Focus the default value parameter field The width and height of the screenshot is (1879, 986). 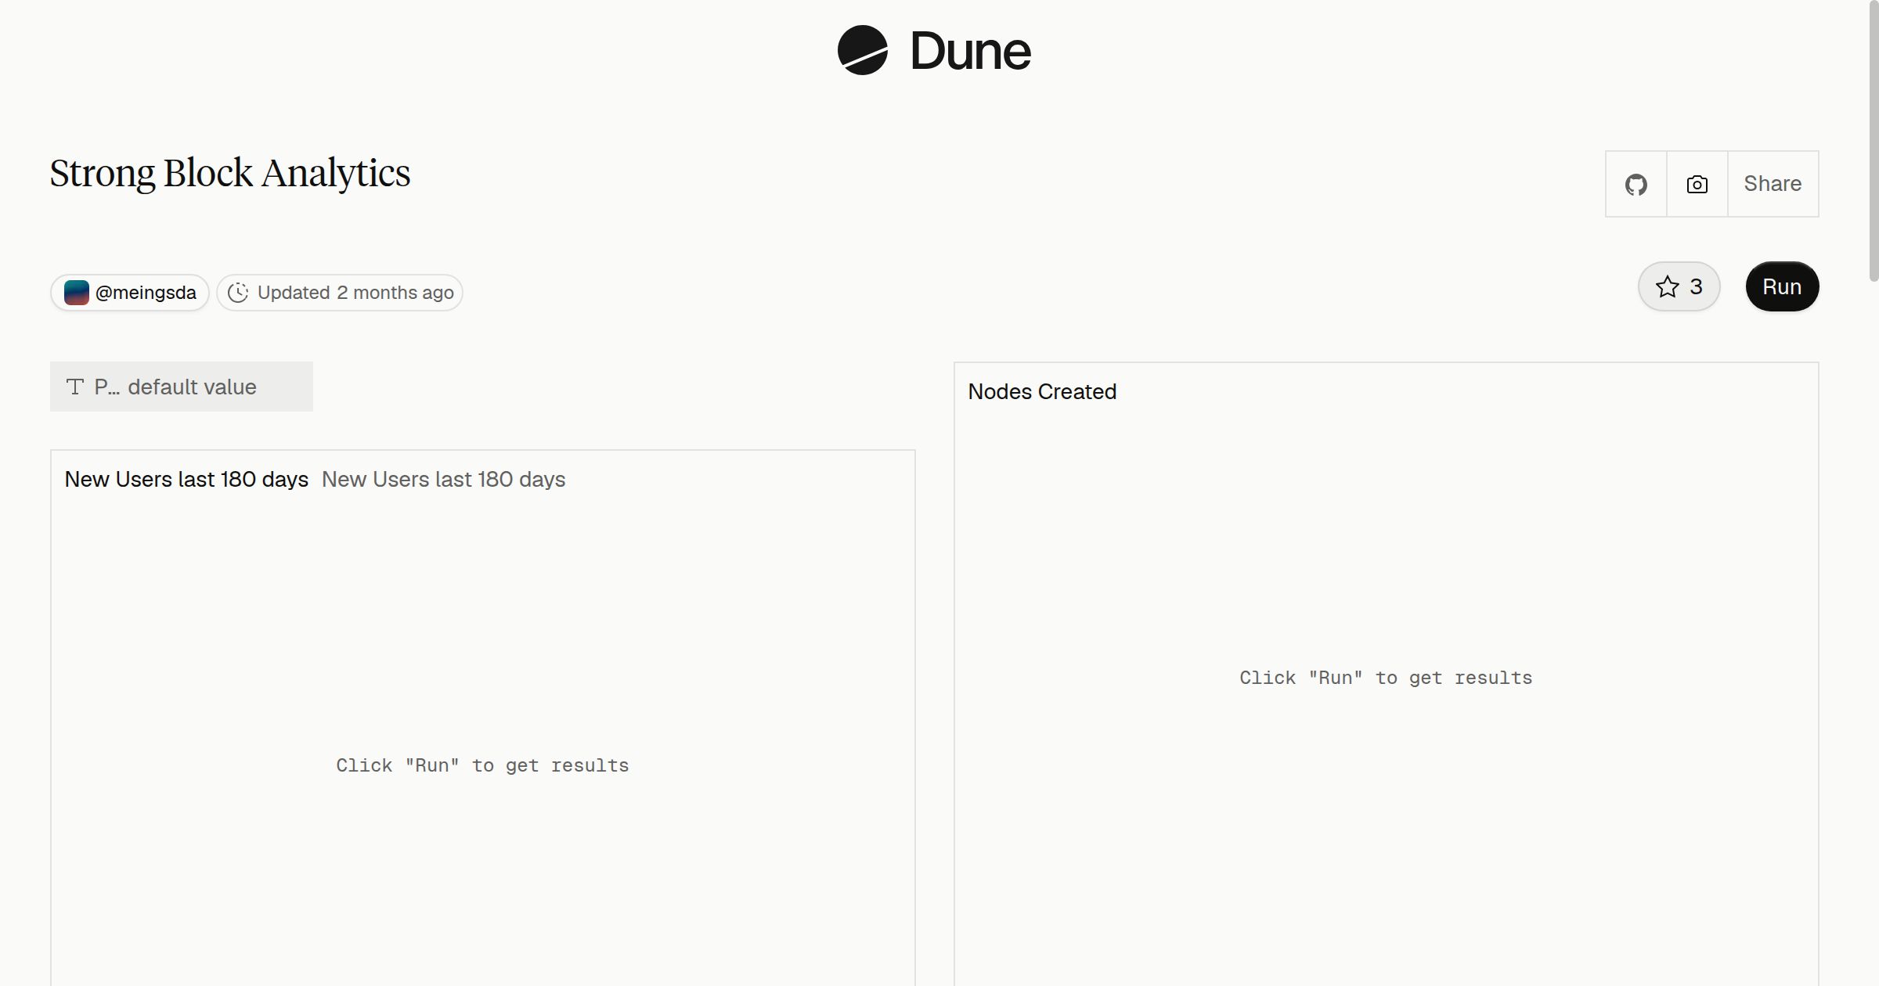coord(182,387)
